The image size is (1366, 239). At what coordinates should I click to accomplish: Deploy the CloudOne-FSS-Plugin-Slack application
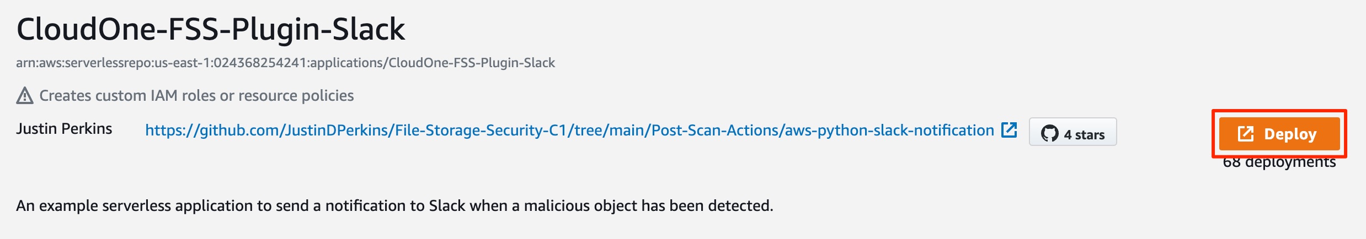click(1279, 134)
